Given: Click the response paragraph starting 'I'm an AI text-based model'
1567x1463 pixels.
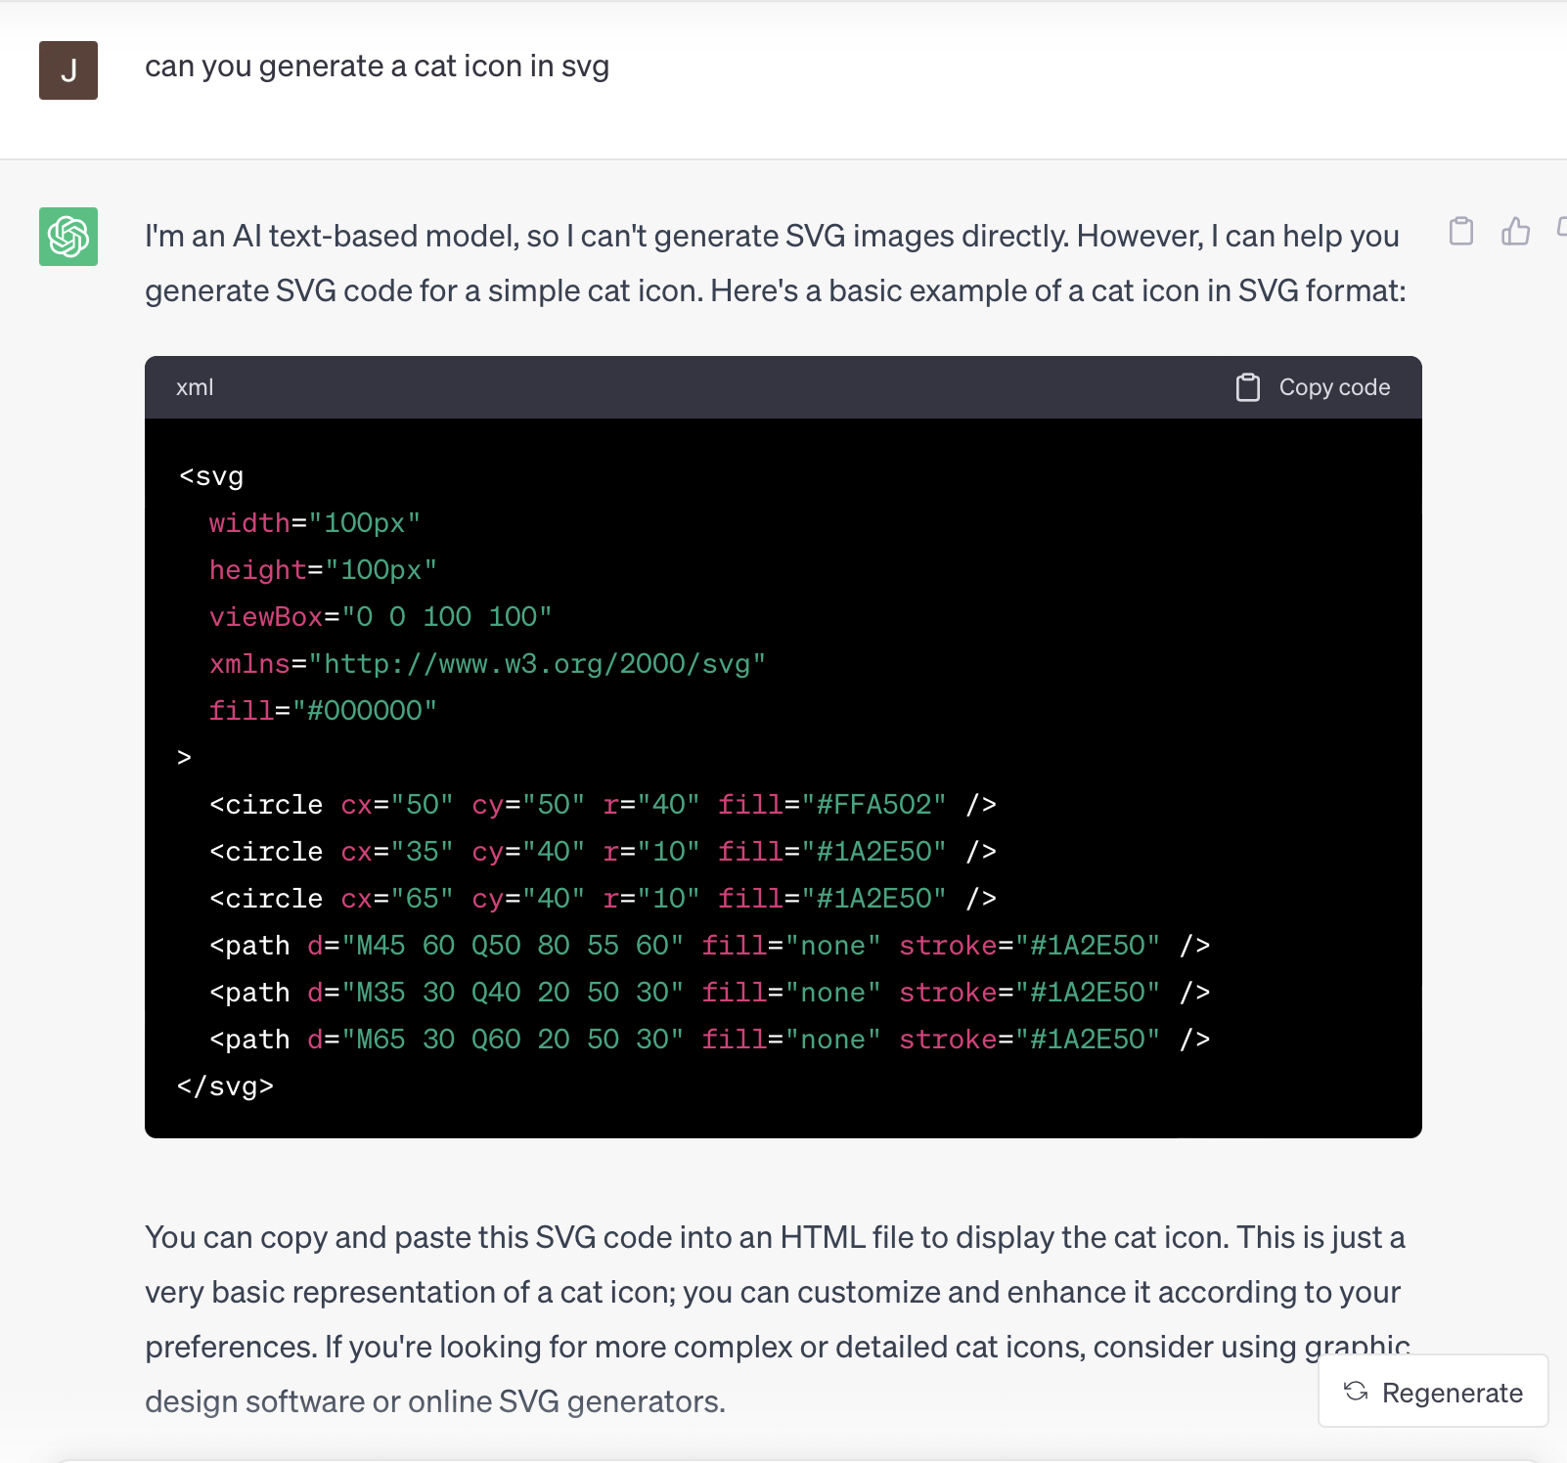Looking at the screenshot, I should pos(776,263).
